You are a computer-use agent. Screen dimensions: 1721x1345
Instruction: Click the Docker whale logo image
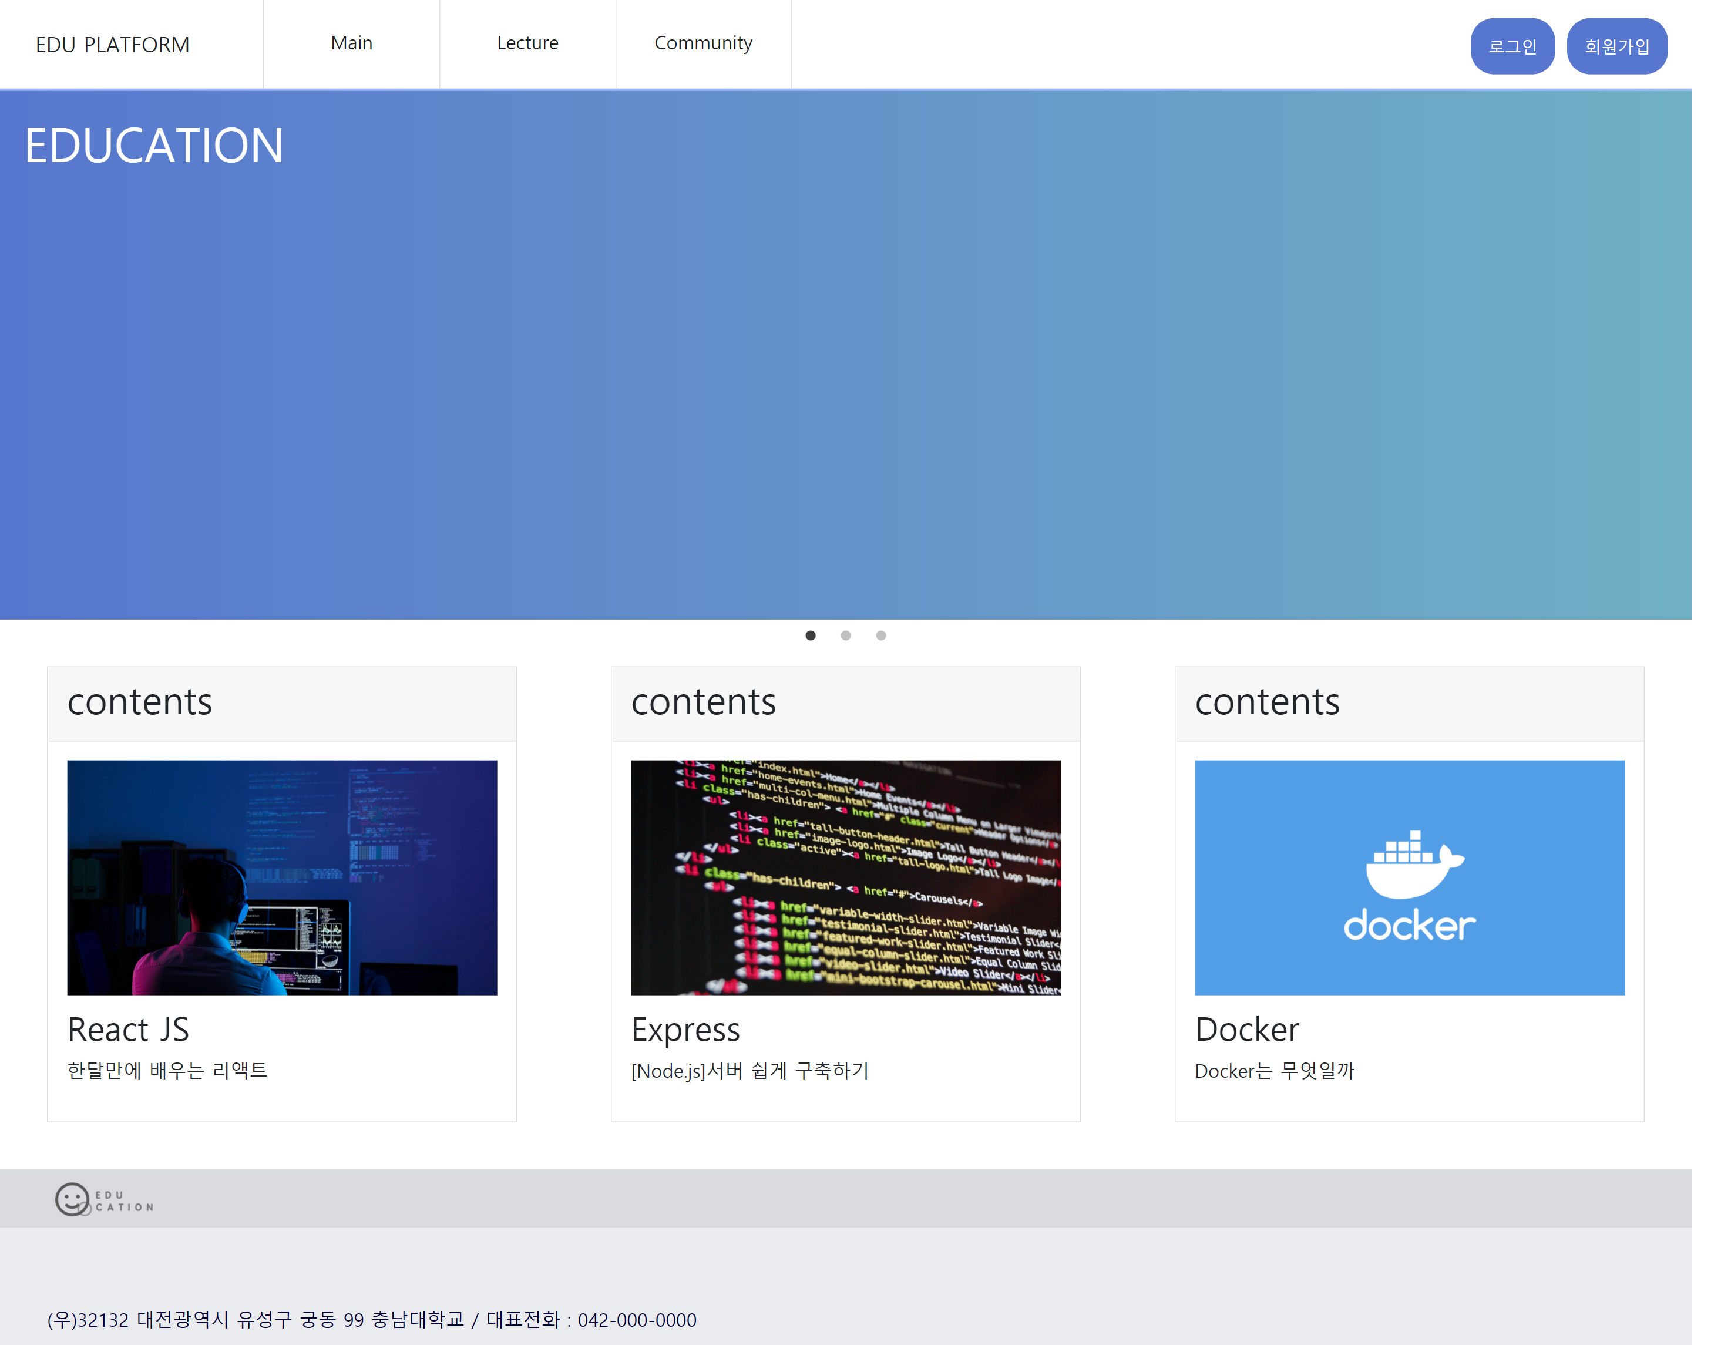click(x=1409, y=877)
